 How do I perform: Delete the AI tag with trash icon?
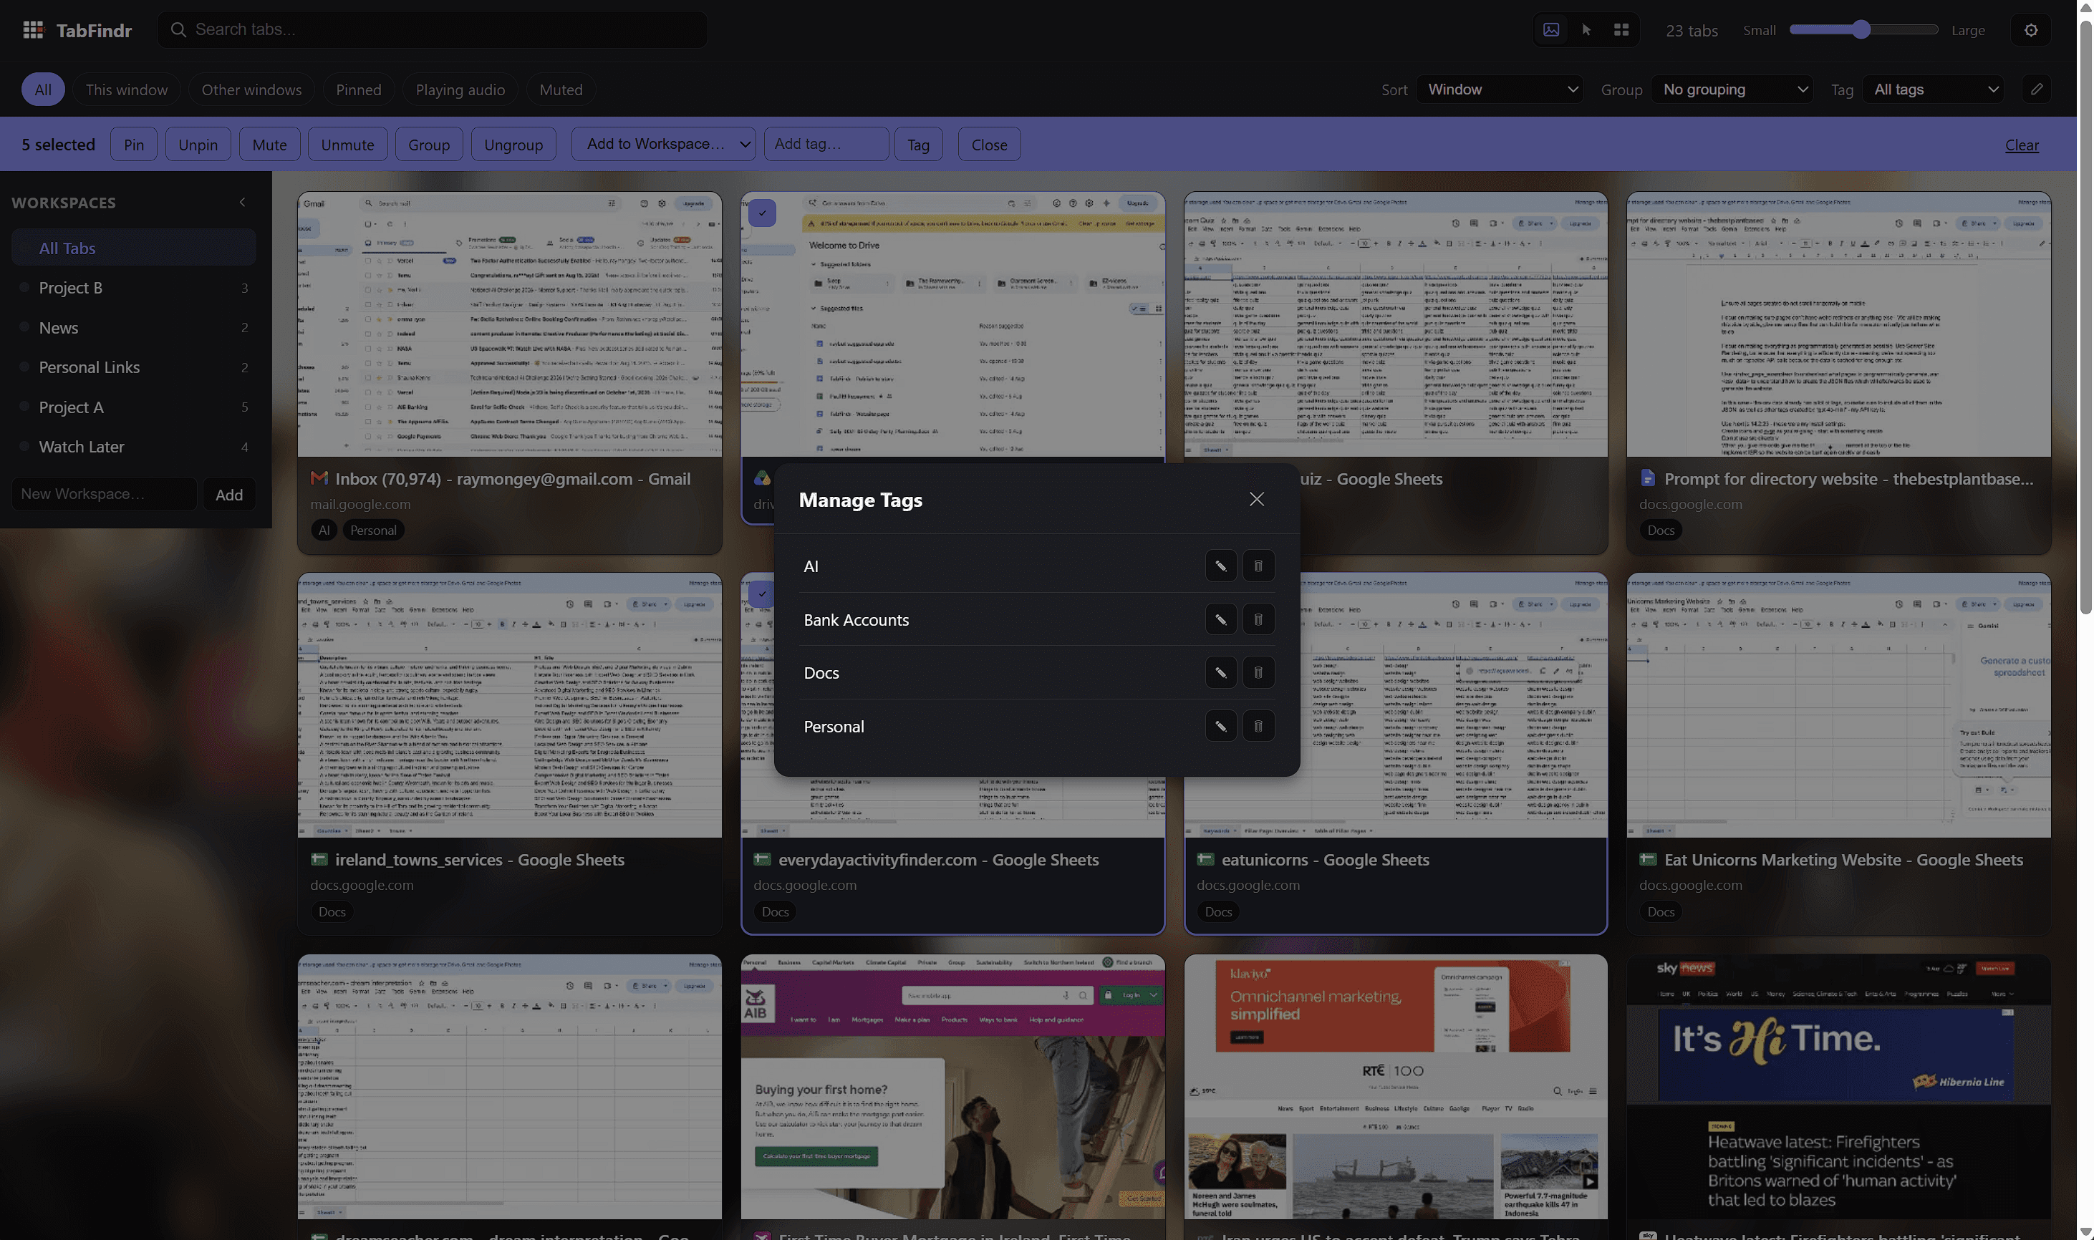(1258, 566)
